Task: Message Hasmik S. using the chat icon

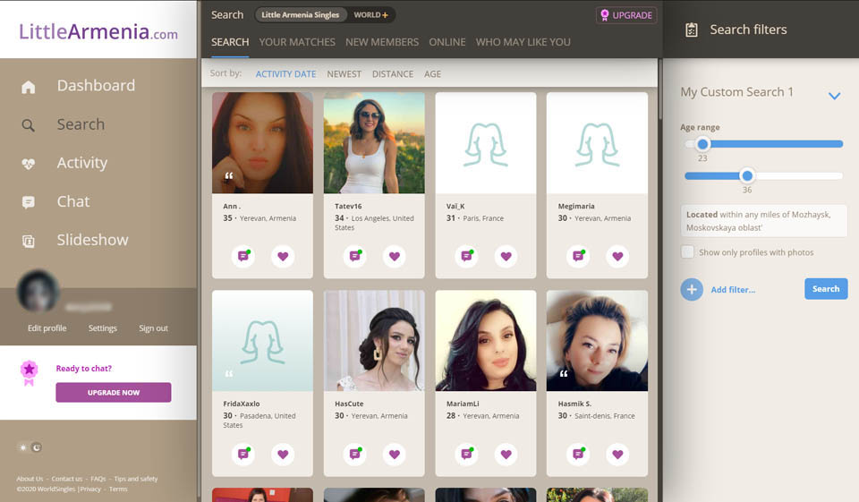Action: (577, 454)
